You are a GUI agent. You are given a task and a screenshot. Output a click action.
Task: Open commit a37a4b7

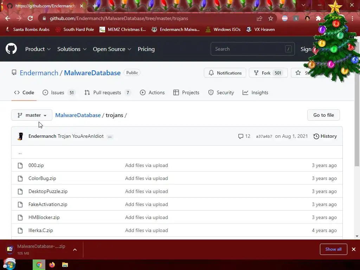click(x=264, y=136)
